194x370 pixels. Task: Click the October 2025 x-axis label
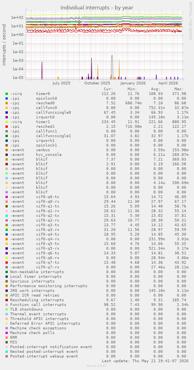97,83
